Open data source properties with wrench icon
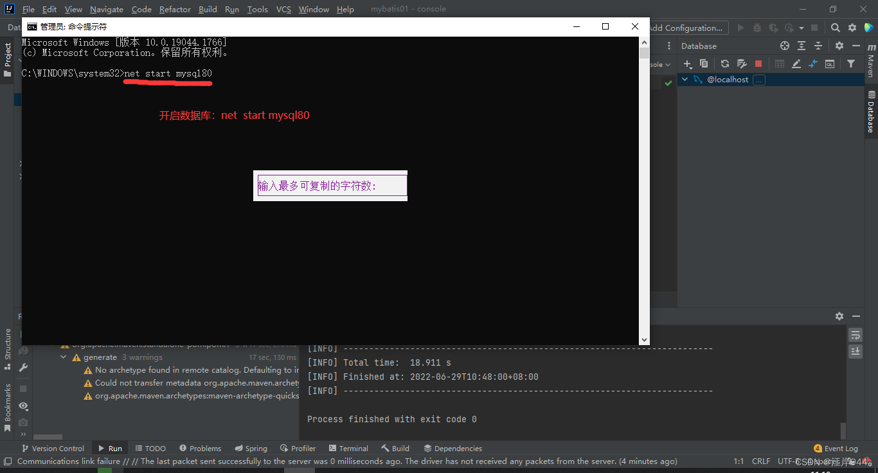 tap(742, 64)
